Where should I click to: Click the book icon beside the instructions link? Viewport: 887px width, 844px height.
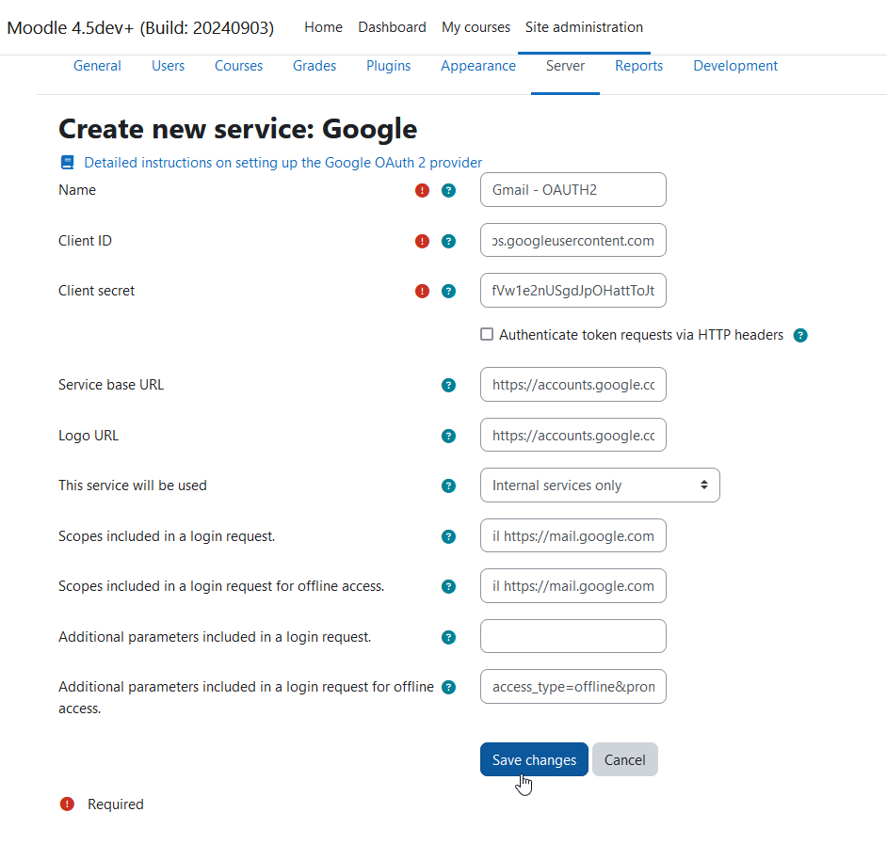[x=67, y=162]
